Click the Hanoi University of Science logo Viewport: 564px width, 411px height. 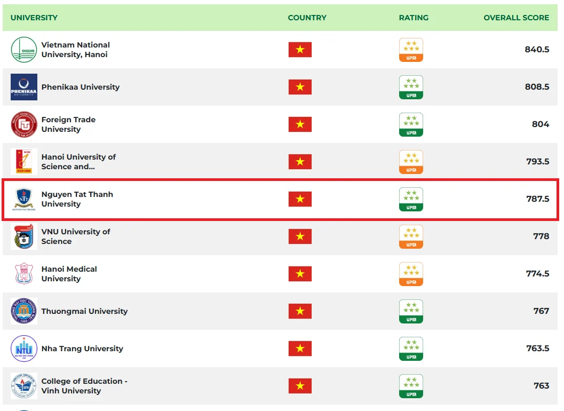[23, 162]
